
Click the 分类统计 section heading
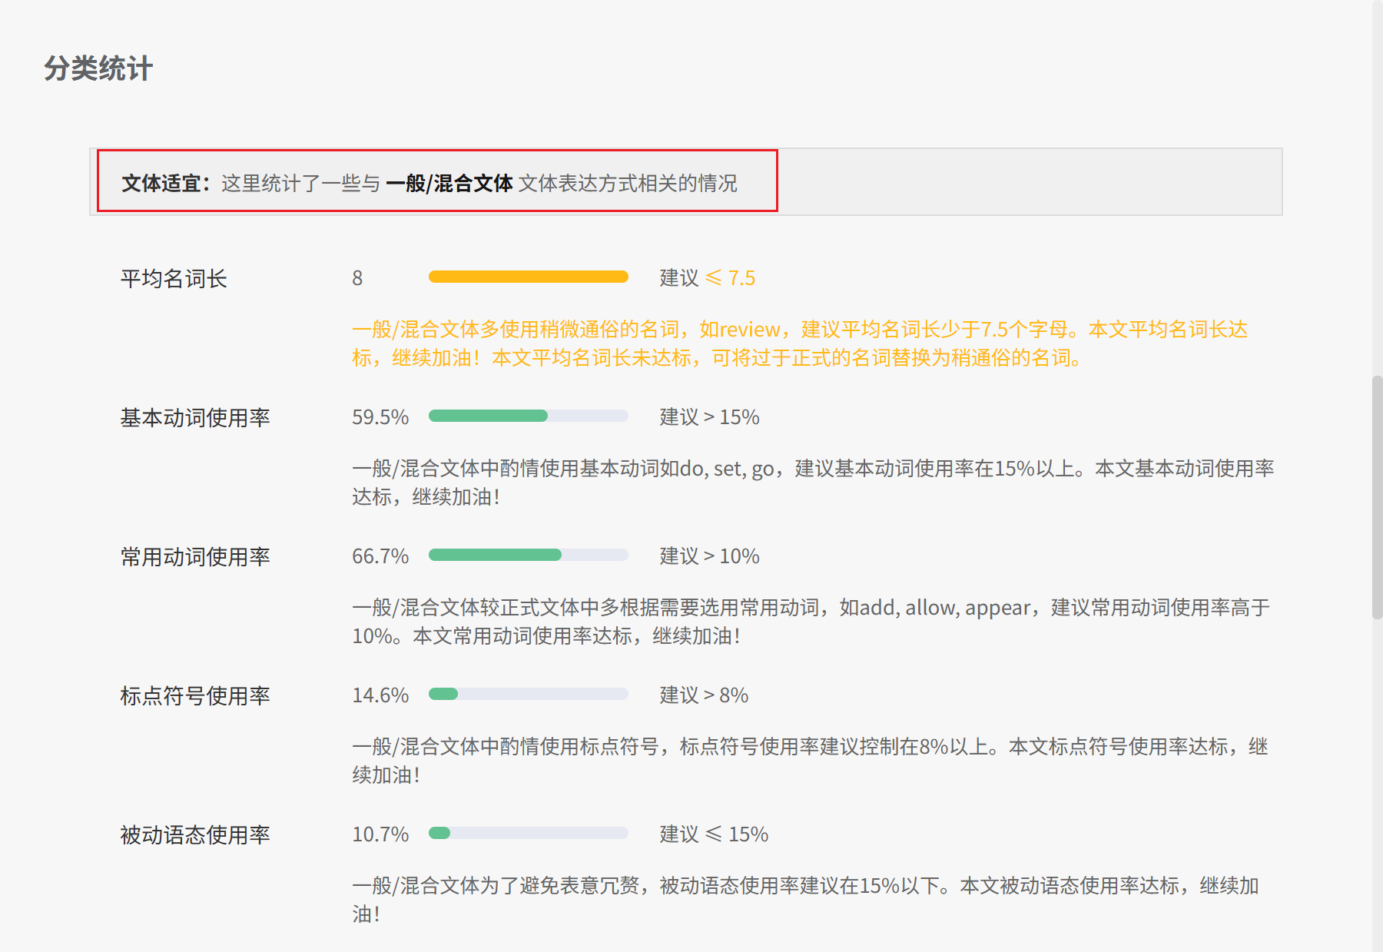pos(98,68)
